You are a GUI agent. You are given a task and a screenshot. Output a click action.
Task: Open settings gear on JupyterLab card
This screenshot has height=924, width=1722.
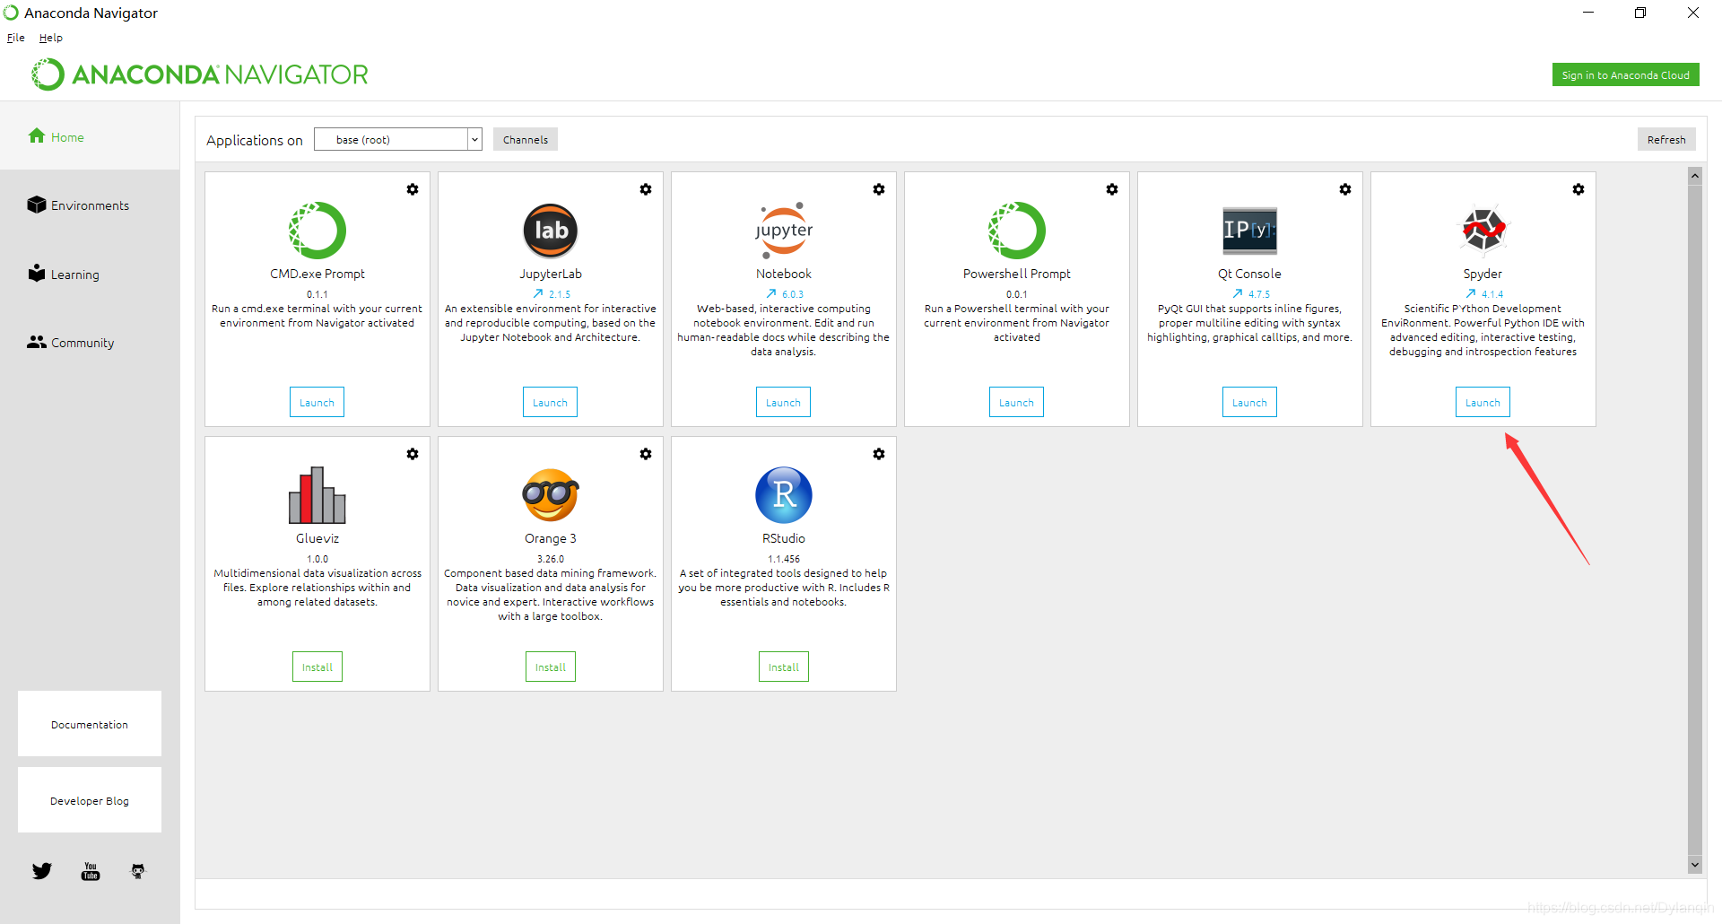point(646,189)
